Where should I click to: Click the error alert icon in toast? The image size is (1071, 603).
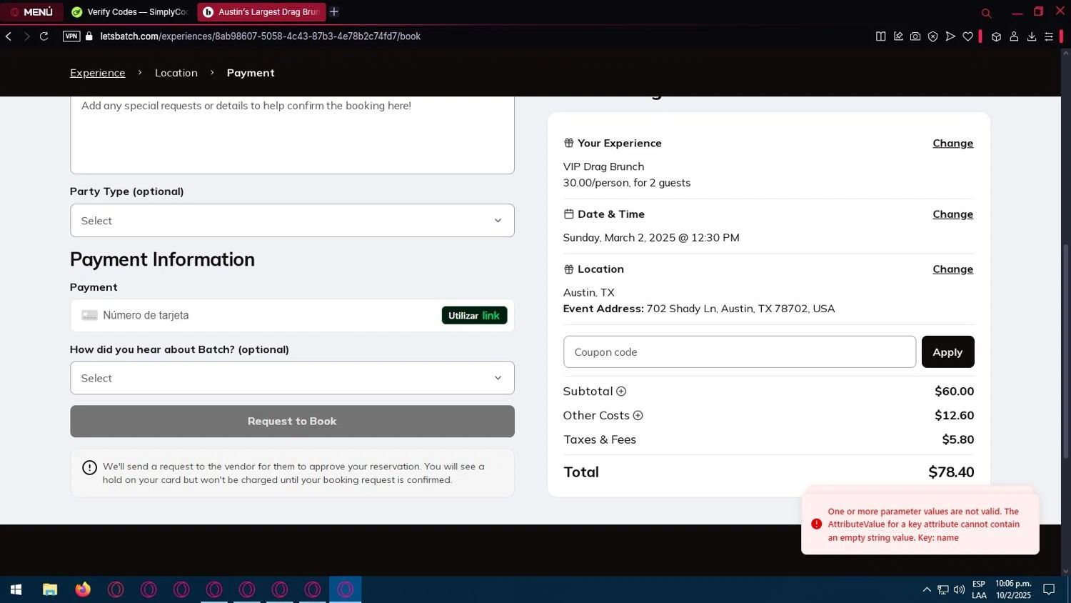(817, 524)
